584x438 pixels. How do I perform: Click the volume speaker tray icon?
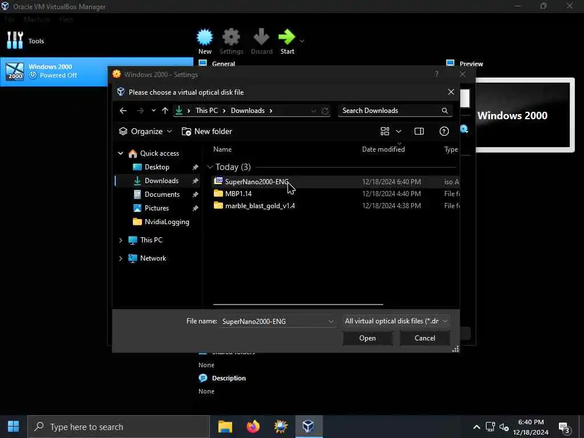(x=504, y=427)
